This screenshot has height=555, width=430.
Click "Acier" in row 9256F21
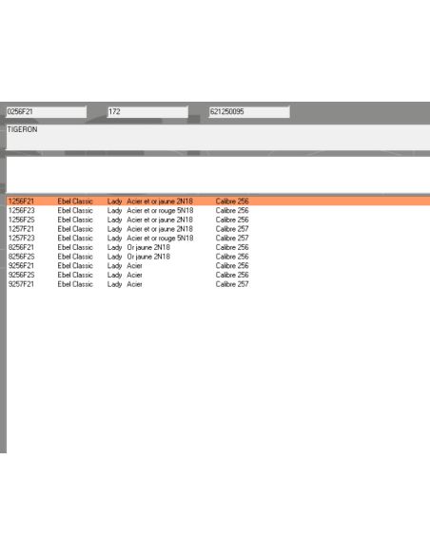coord(134,266)
